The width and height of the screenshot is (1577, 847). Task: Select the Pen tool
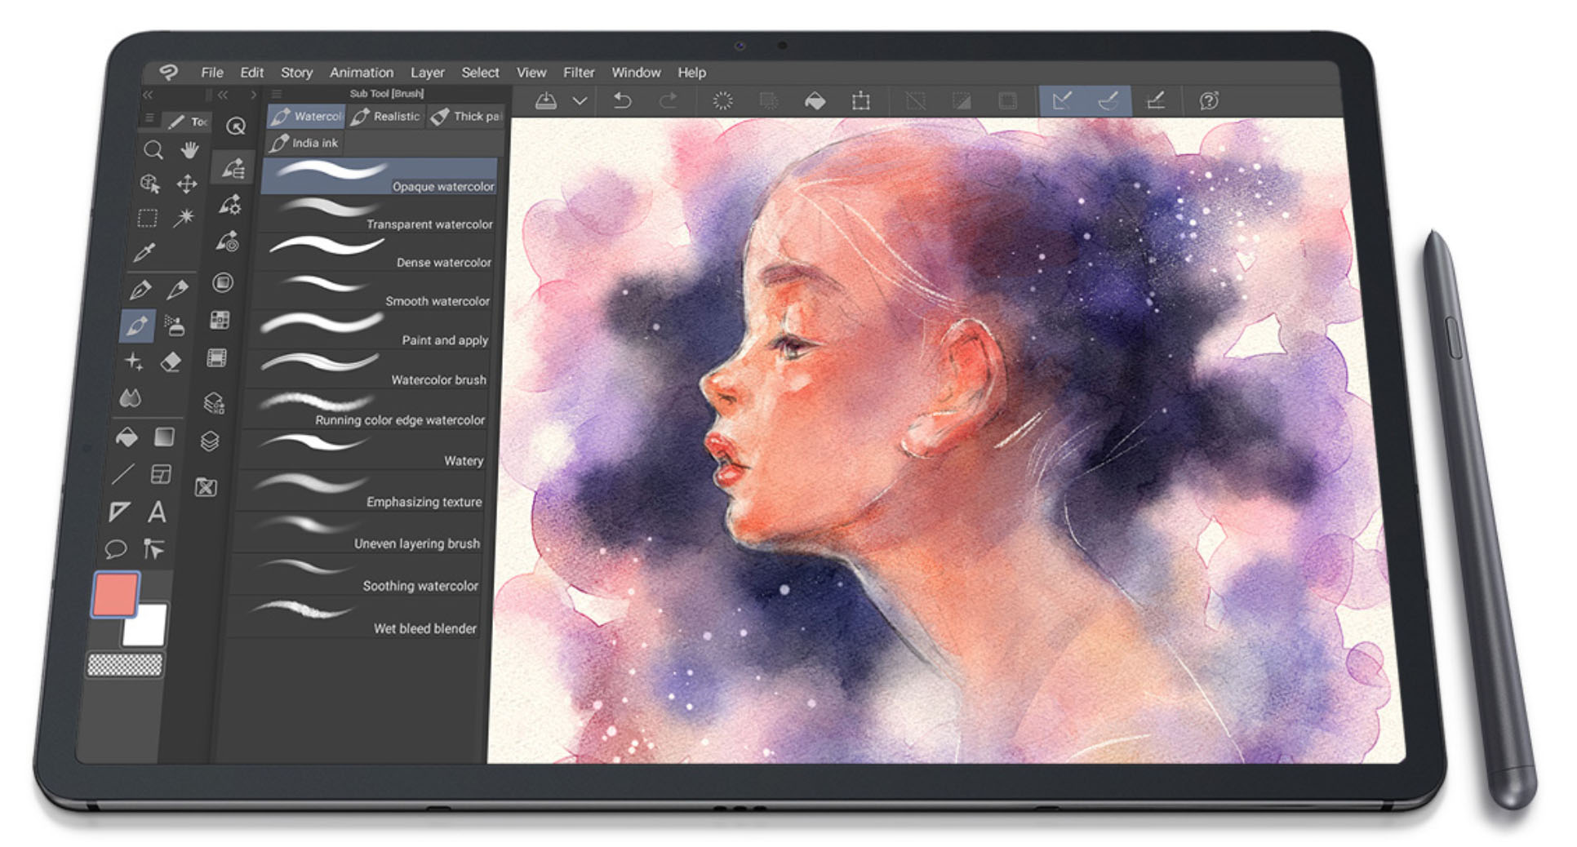pyautogui.click(x=140, y=290)
